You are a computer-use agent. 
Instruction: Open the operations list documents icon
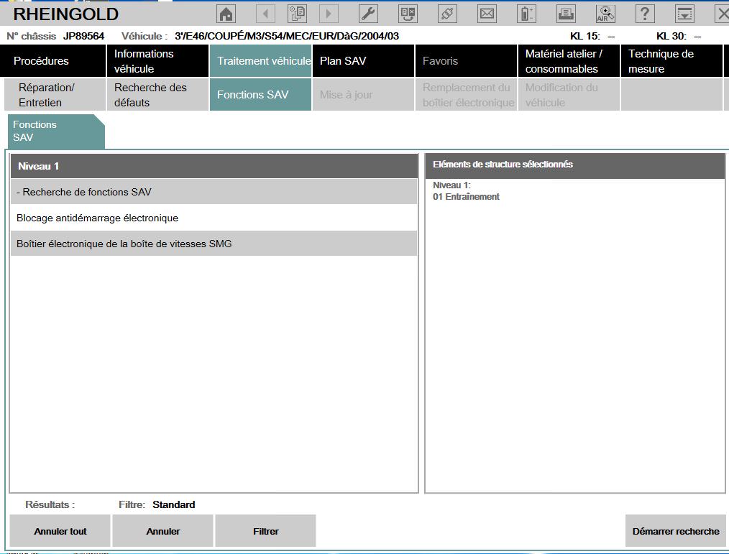pos(297,14)
